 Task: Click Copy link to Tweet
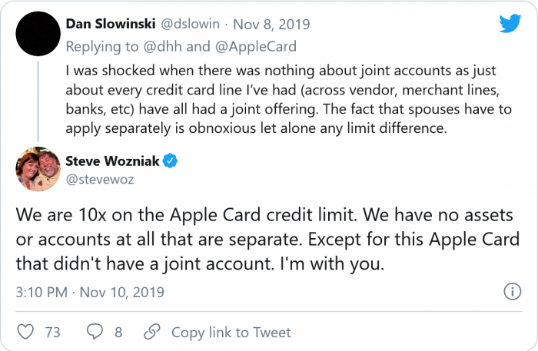(231, 332)
